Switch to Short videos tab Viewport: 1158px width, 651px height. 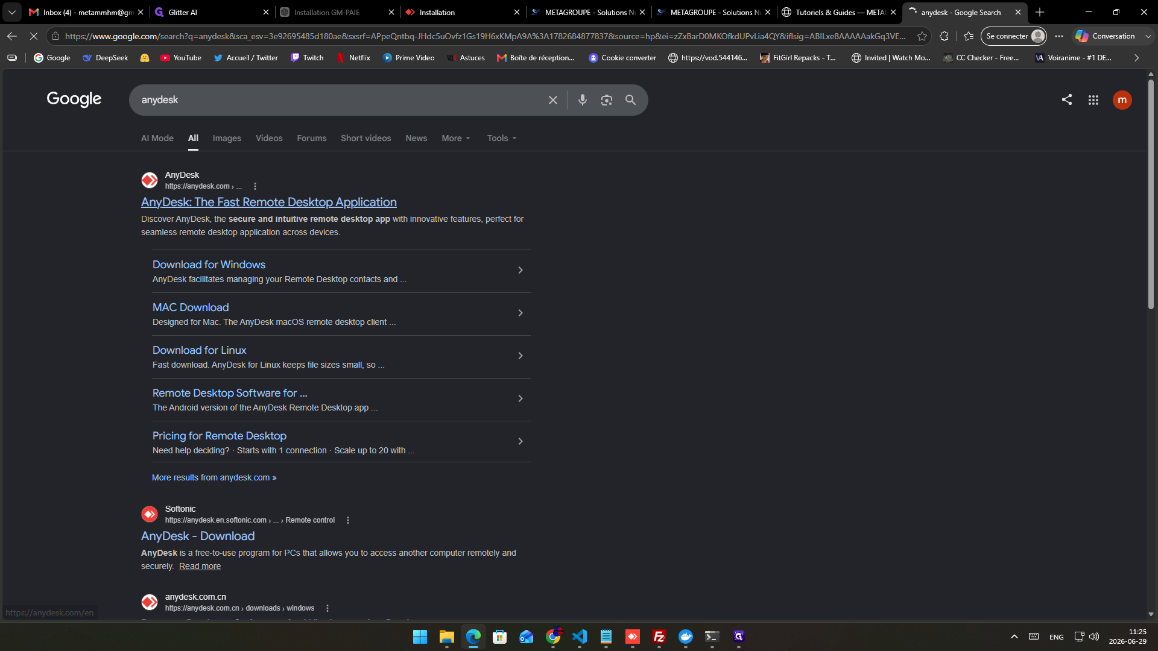coord(365,138)
